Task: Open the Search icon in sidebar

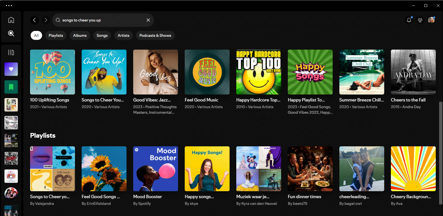Action: tap(11, 33)
